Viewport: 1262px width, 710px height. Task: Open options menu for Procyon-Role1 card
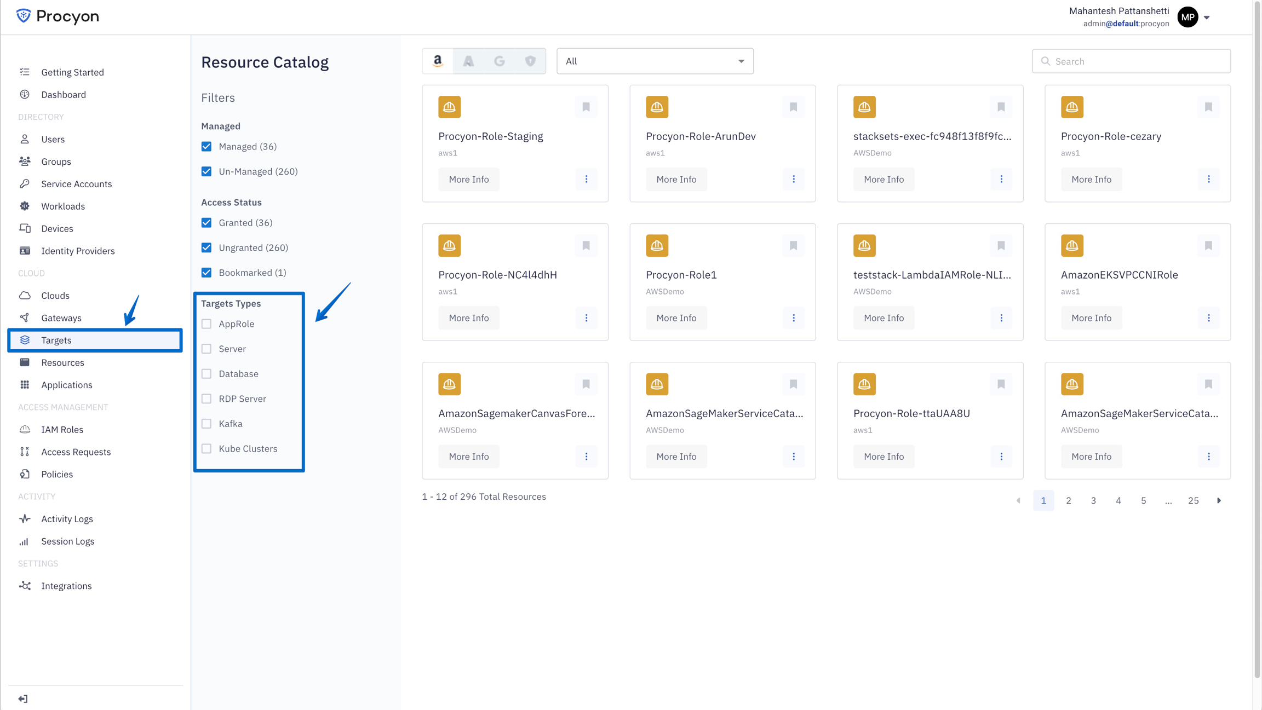point(793,318)
